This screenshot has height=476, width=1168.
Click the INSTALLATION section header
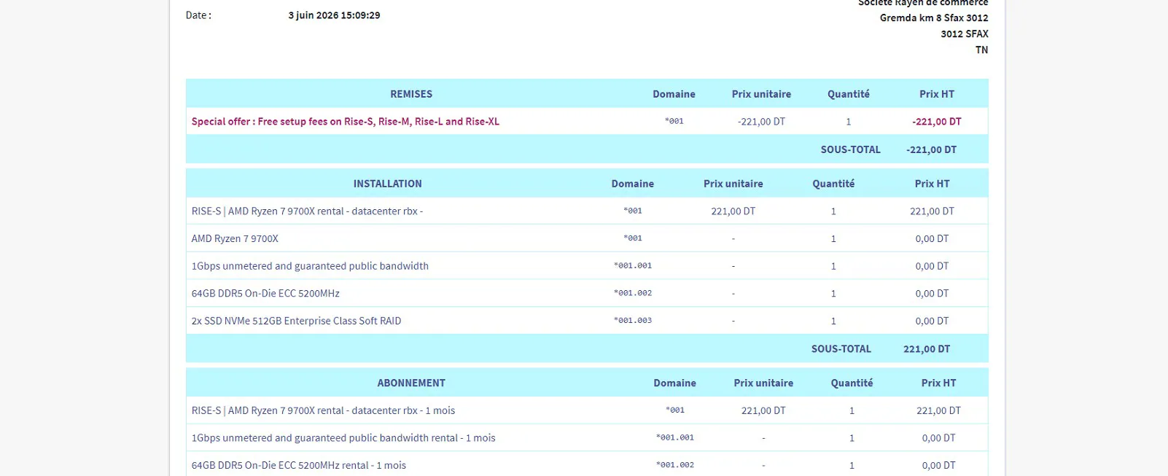(x=387, y=184)
